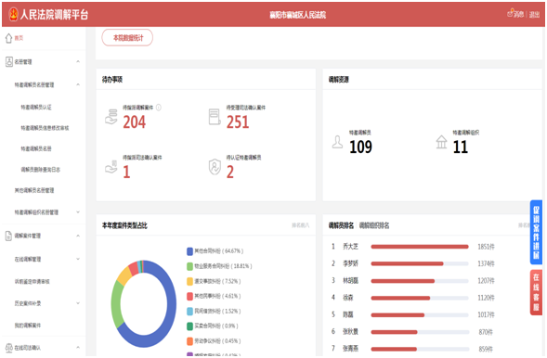Click the 特邀调解员 person icon showing 109
Viewport: 547px width, 358px height.
[337, 142]
